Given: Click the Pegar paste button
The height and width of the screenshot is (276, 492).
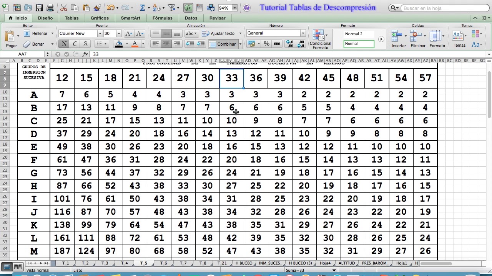Looking at the screenshot, I should pyautogui.click(x=11, y=39).
